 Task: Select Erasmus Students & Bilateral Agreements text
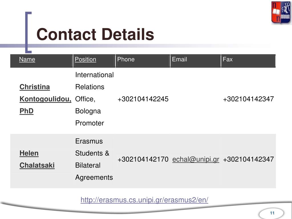[94, 159]
